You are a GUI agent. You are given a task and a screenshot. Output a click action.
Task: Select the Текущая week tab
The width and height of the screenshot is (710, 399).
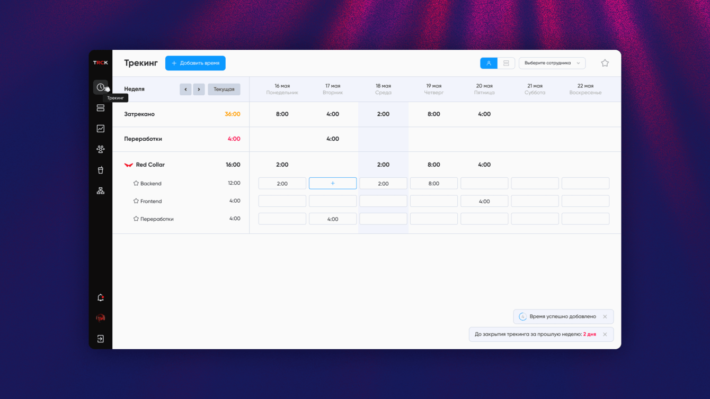pyautogui.click(x=224, y=89)
